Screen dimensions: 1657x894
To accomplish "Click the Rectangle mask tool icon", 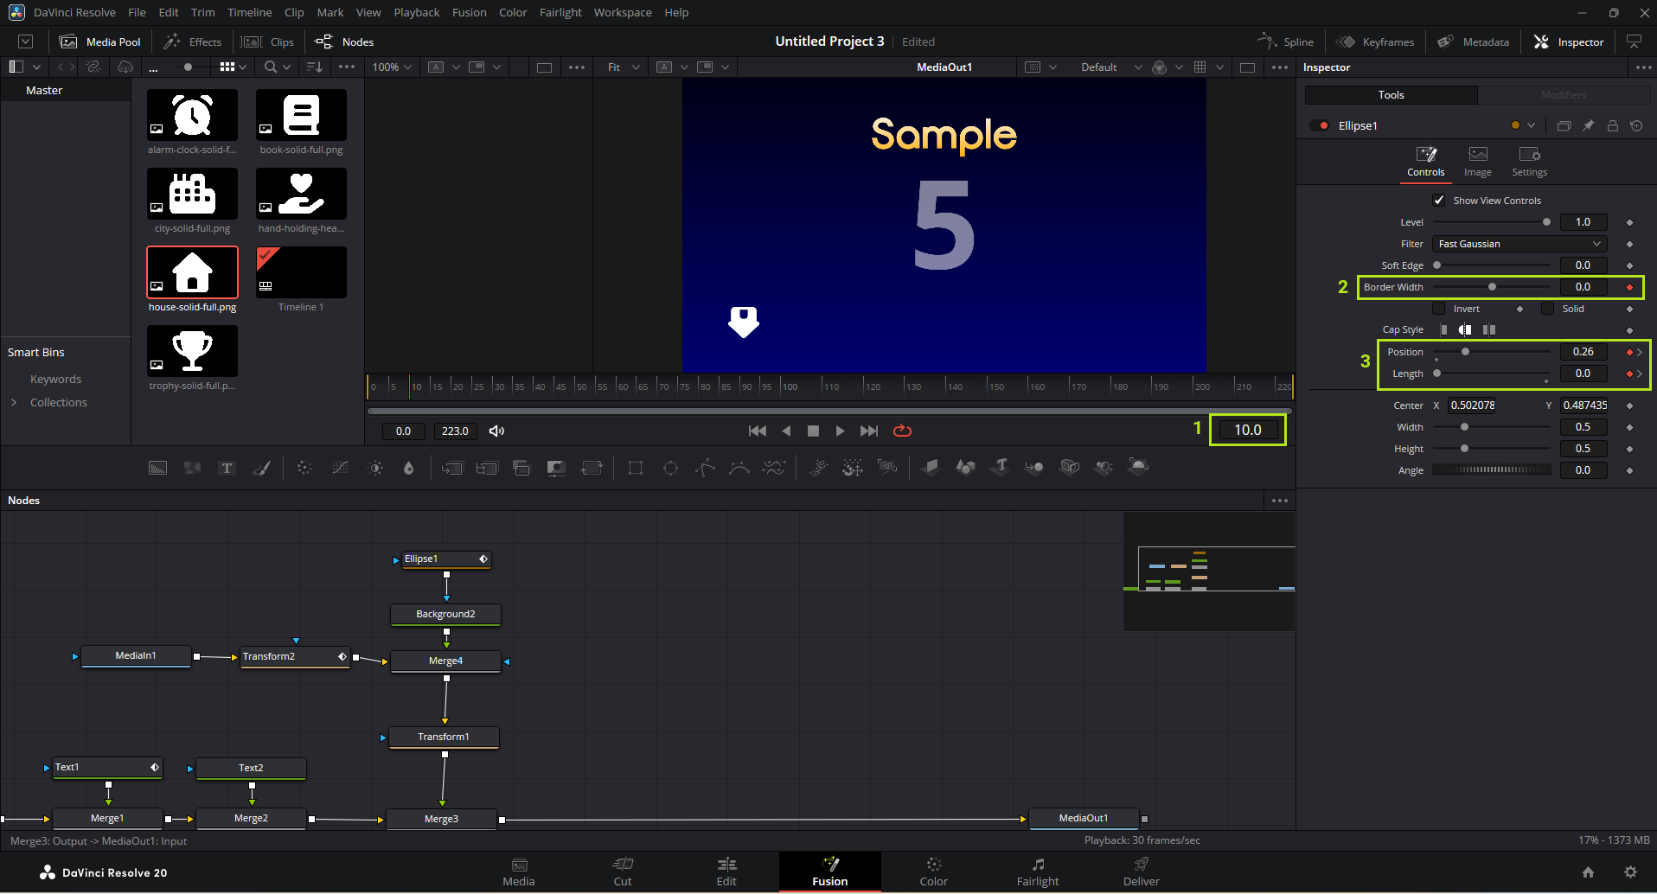I will [x=636, y=468].
